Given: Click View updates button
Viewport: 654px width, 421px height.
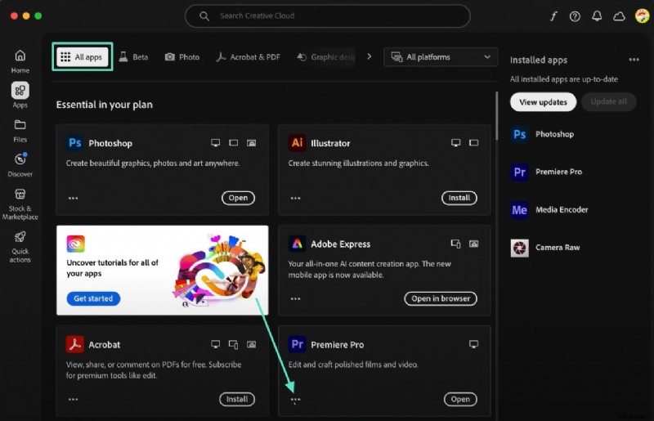Looking at the screenshot, I should (x=543, y=102).
